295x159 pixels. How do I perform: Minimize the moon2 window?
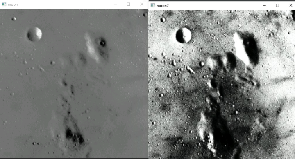coord(264,5)
